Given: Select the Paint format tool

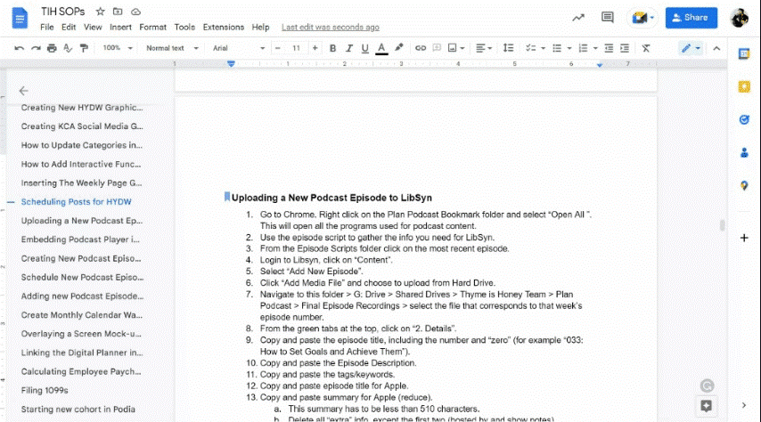Looking at the screenshot, I should click(x=84, y=48).
